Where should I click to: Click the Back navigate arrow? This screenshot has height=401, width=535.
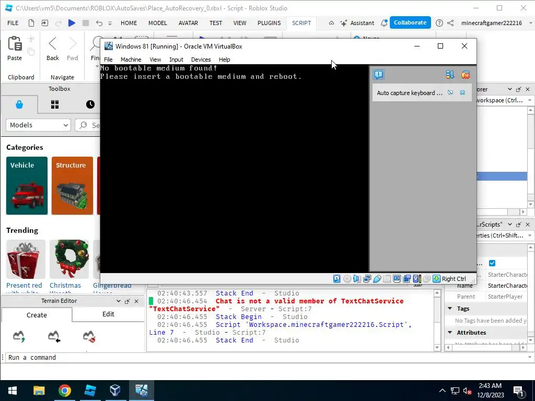(x=53, y=44)
